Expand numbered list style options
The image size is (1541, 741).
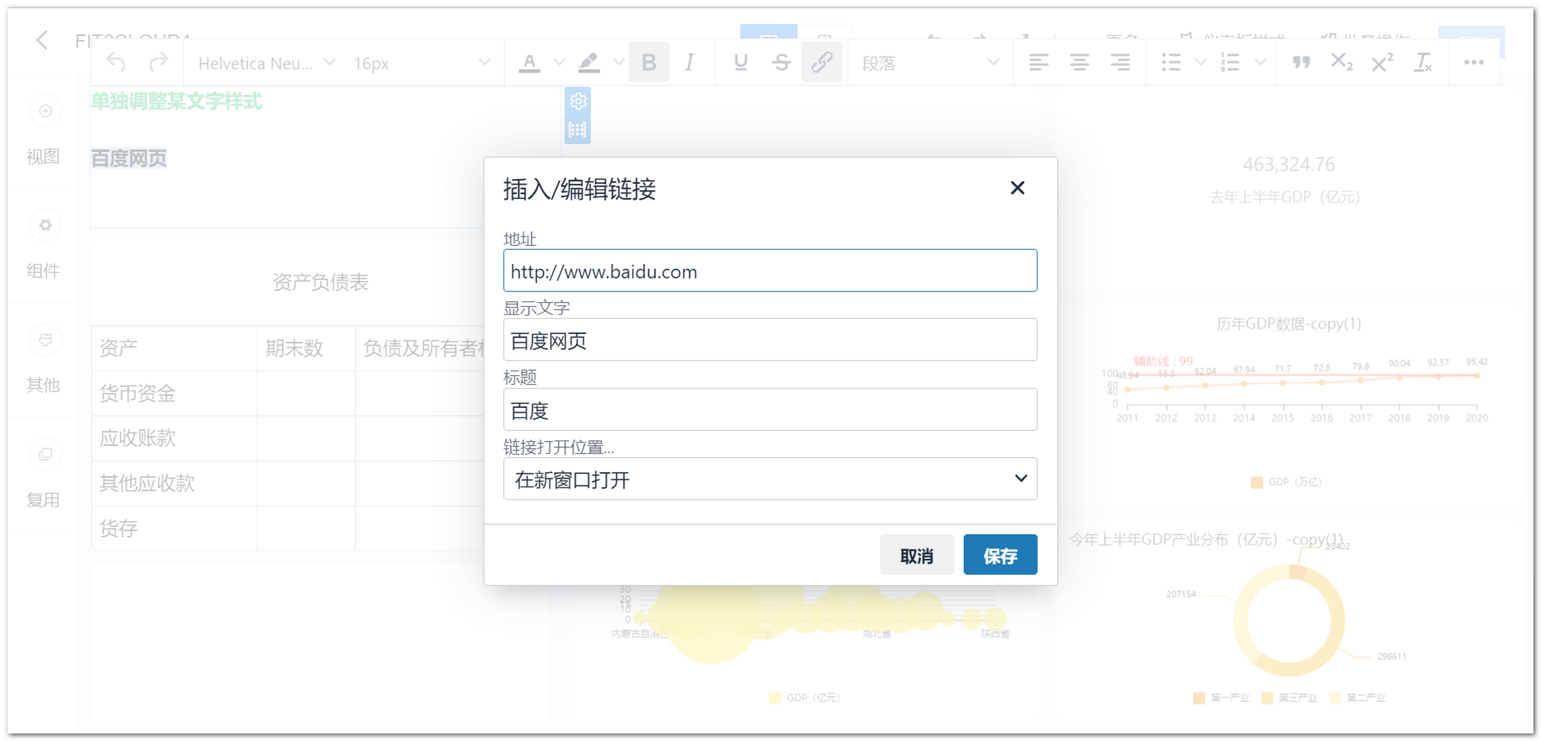[1260, 62]
